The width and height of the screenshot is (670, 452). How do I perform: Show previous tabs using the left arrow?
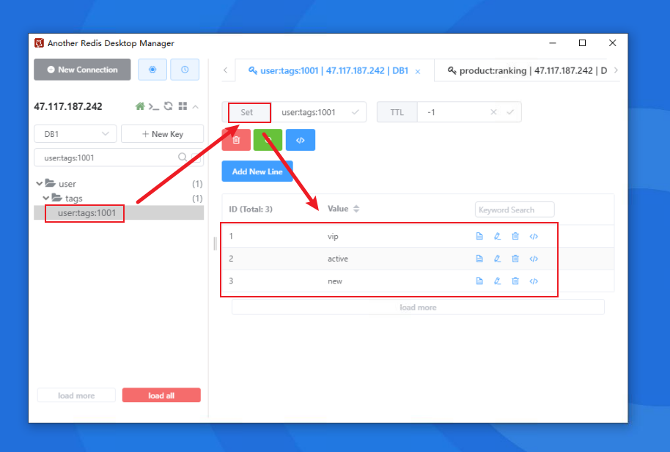pyautogui.click(x=226, y=70)
